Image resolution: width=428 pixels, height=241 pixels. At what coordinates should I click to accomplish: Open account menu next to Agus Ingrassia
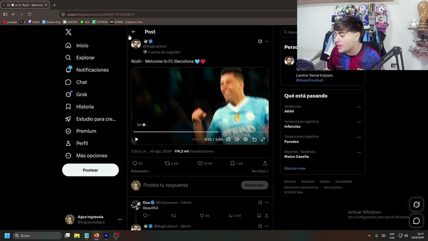(x=120, y=220)
